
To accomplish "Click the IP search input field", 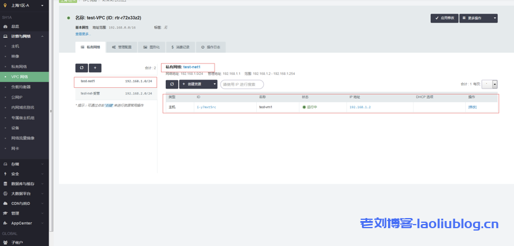I will 241,84.
